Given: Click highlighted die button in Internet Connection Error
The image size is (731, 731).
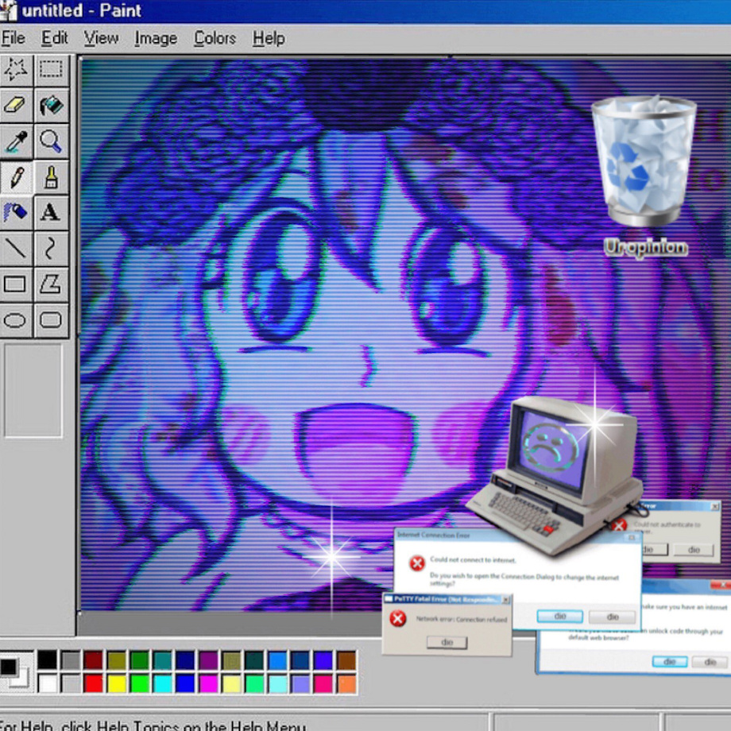Looking at the screenshot, I should coord(559,617).
